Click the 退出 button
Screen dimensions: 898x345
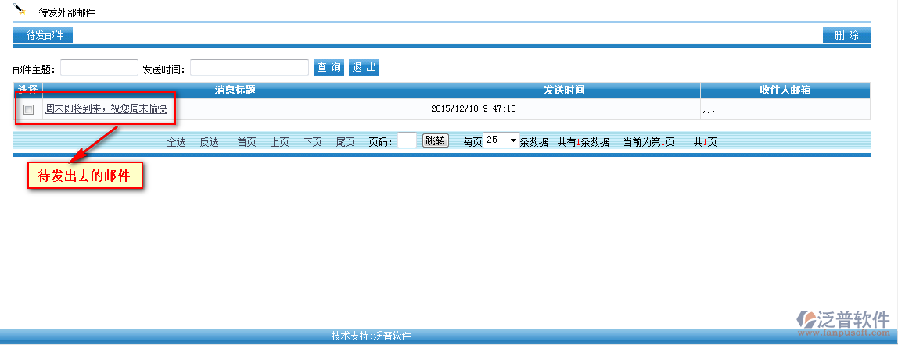tap(364, 67)
